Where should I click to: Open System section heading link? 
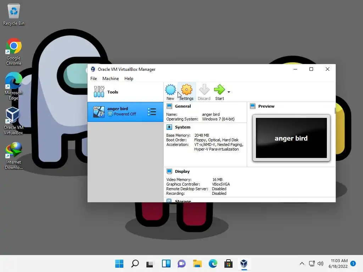183,127
